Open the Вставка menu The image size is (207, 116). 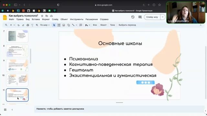[36, 19]
